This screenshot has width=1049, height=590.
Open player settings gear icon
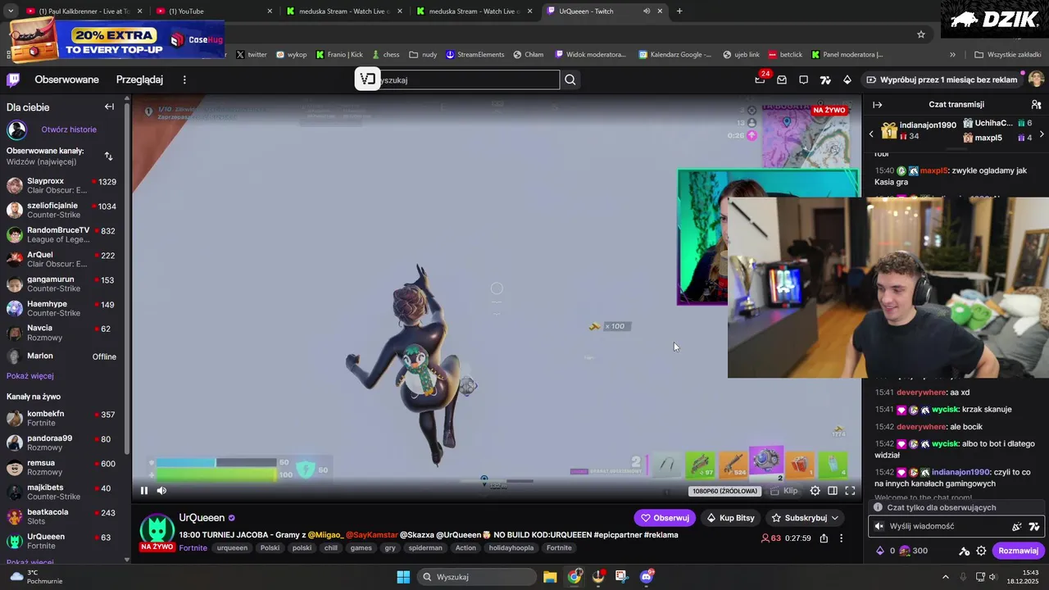pyautogui.click(x=815, y=491)
